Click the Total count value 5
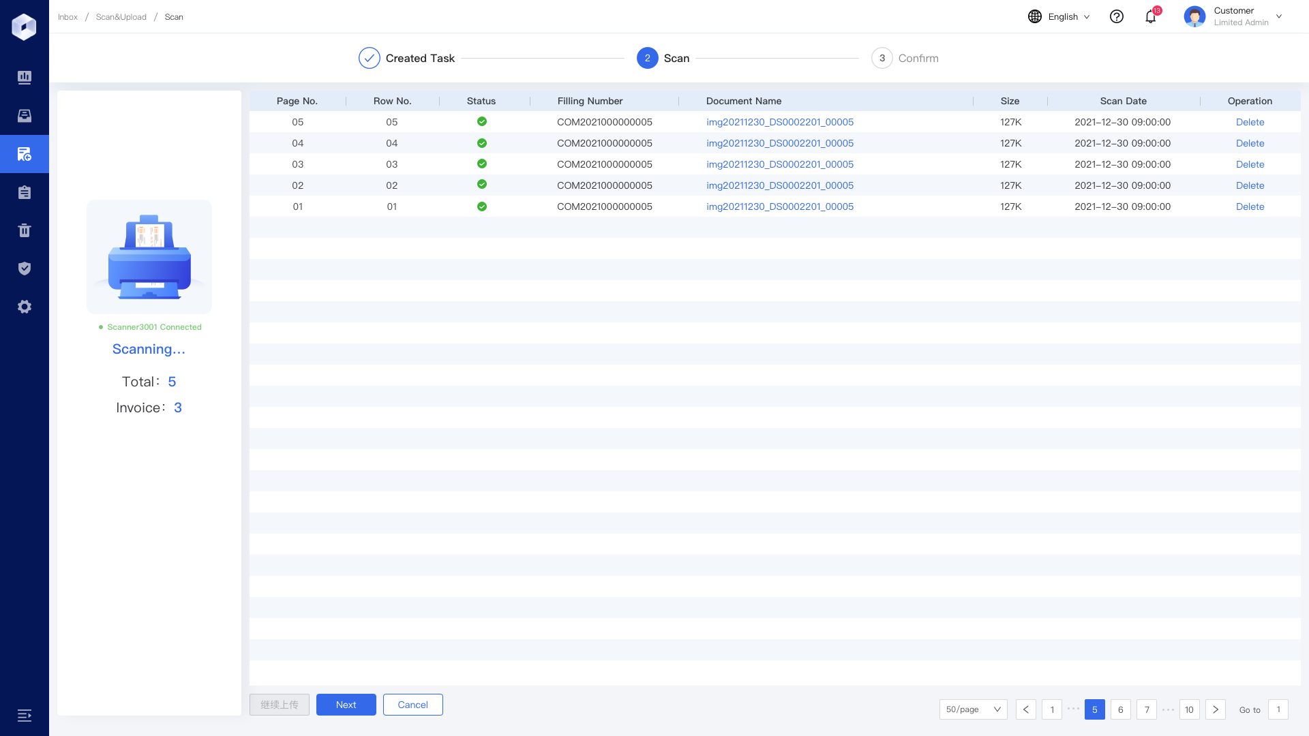The width and height of the screenshot is (1309, 736). pyautogui.click(x=172, y=382)
